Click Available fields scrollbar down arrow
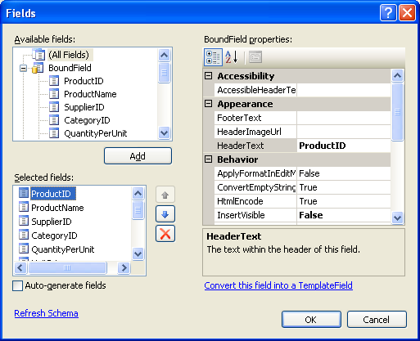 tap(164, 133)
